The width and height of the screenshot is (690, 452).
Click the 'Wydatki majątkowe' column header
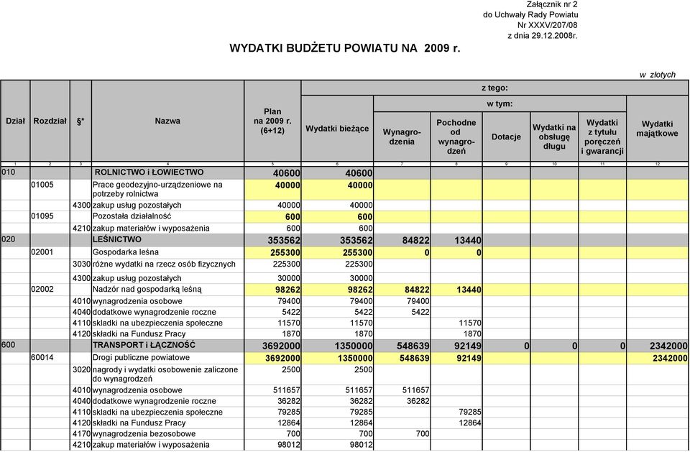657,129
